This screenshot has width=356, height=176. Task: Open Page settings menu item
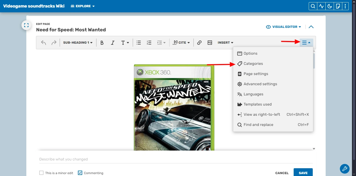pyautogui.click(x=273, y=74)
